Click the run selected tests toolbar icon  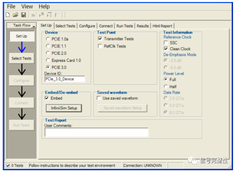point(41,15)
